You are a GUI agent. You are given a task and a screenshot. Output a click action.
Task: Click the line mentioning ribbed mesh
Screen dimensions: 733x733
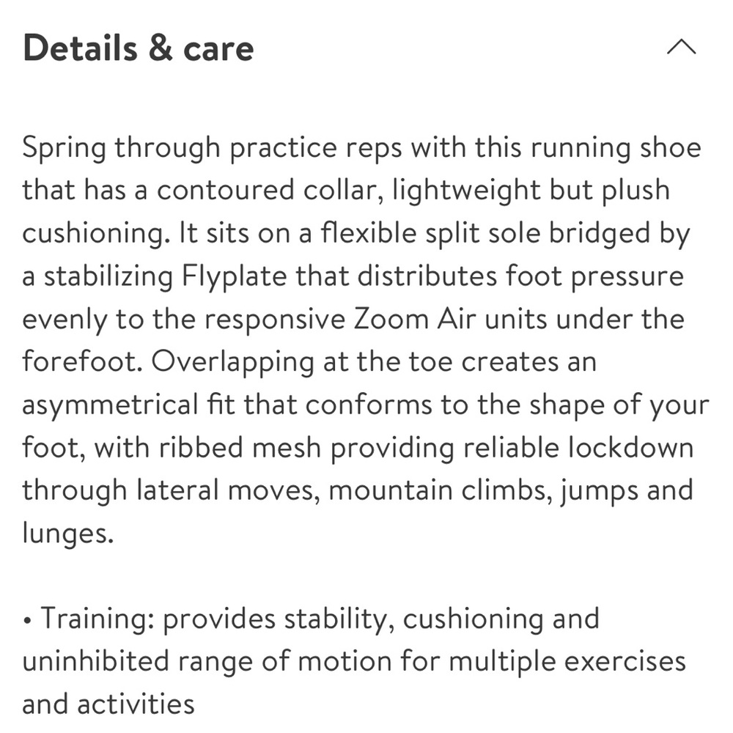click(x=358, y=448)
